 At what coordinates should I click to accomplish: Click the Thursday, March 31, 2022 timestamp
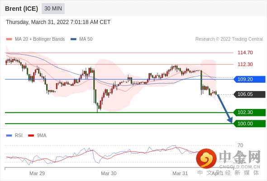pyautogui.click(x=58, y=22)
